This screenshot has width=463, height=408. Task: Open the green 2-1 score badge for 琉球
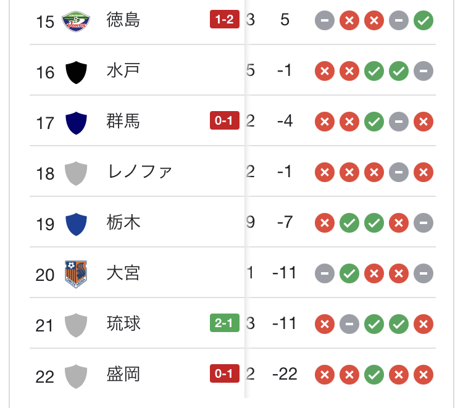[225, 323]
